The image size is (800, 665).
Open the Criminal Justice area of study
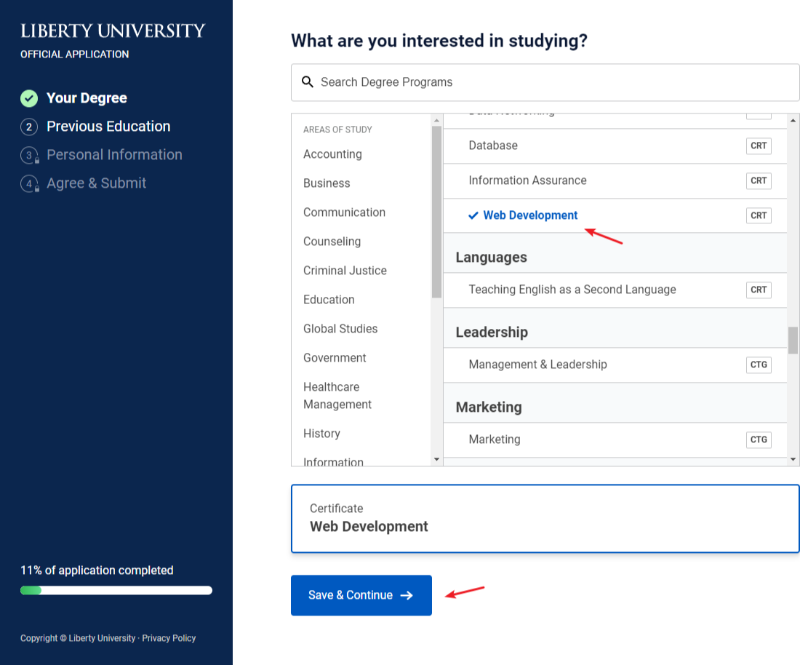345,271
